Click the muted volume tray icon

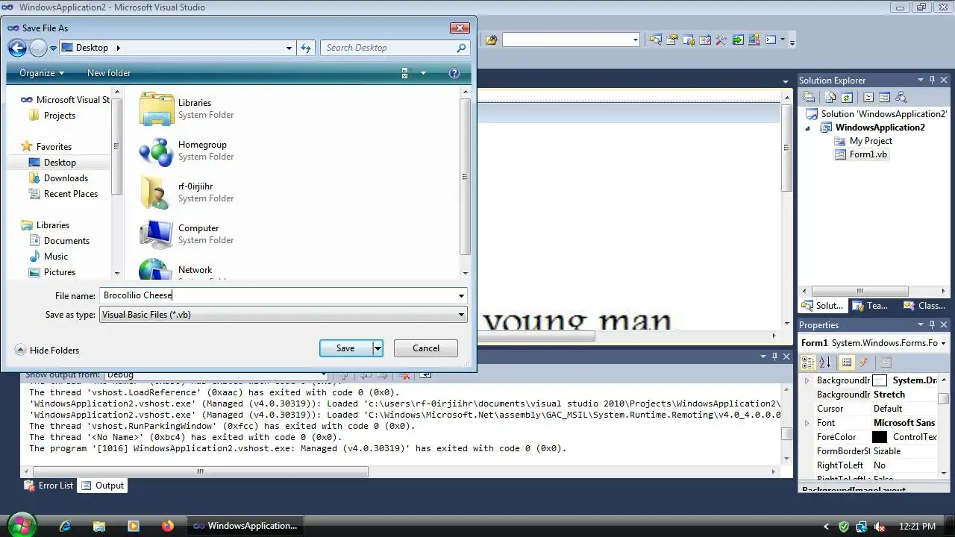[x=880, y=526]
